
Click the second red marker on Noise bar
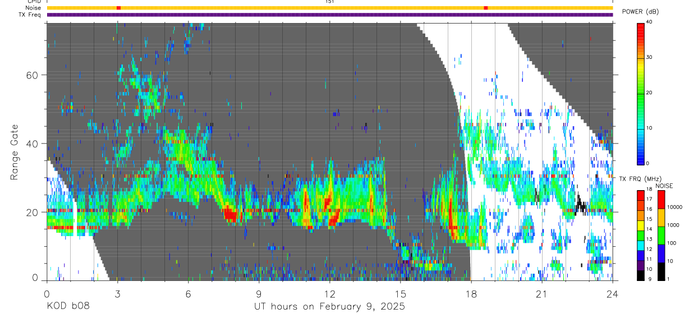point(486,8)
